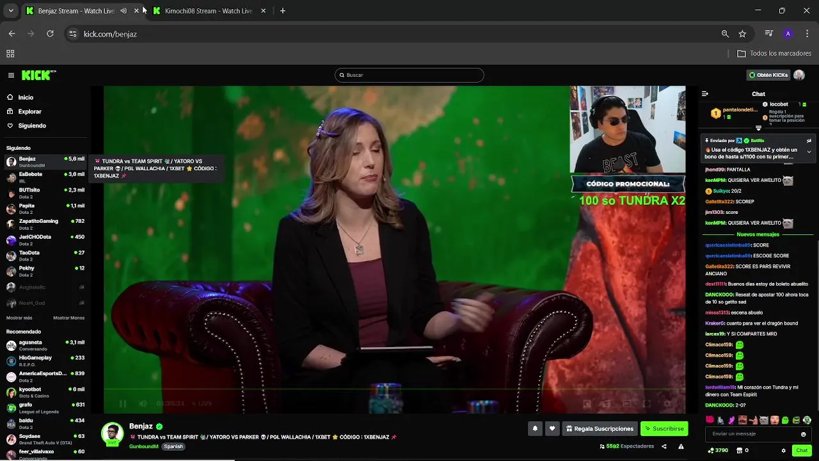Open JeriCHODota channel in sidebar
Screen dimensions: 819x461
(x=45, y=240)
